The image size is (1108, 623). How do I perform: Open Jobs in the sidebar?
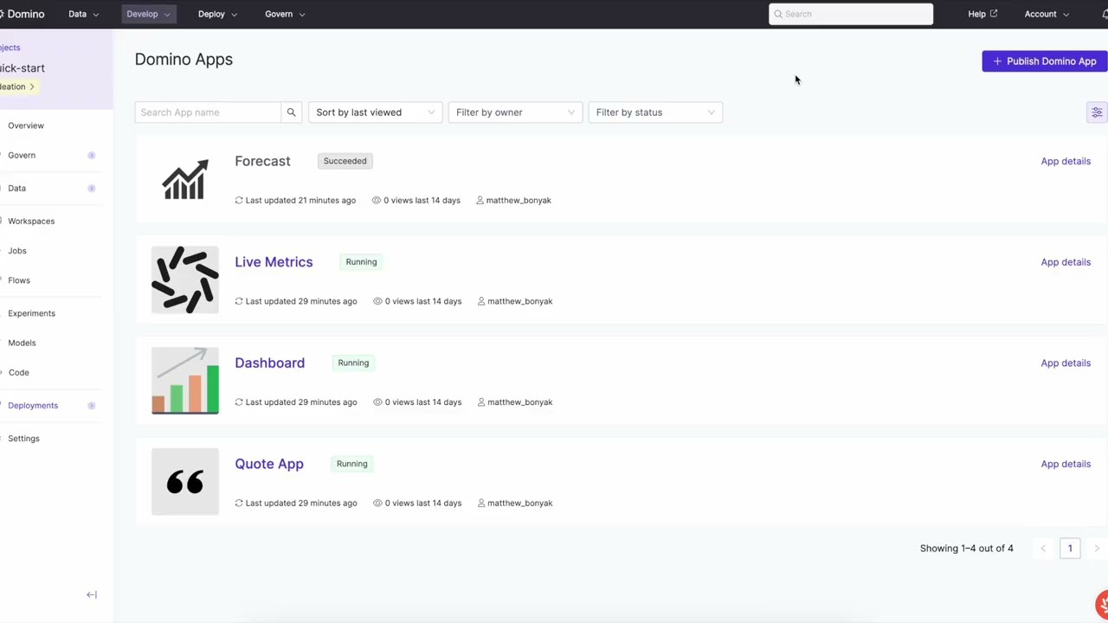coord(17,251)
